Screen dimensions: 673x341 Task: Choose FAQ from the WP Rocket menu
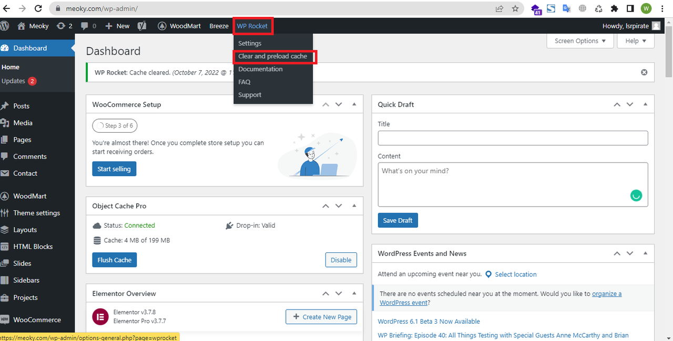pyautogui.click(x=244, y=82)
